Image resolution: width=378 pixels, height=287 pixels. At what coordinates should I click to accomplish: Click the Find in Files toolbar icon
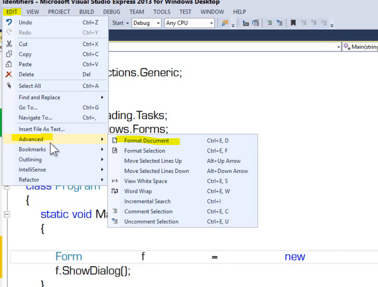click(x=225, y=23)
